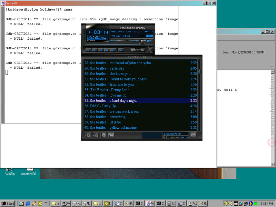The image size is (276, 207).
Task: Expand quick launch overflow chevron
Action: pyautogui.click(x=46, y=203)
